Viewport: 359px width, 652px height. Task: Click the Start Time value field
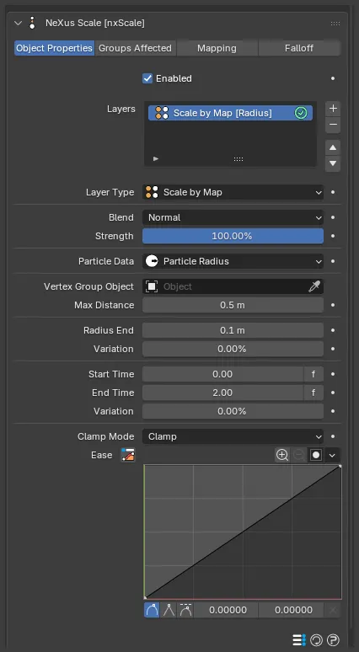point(222,374)
